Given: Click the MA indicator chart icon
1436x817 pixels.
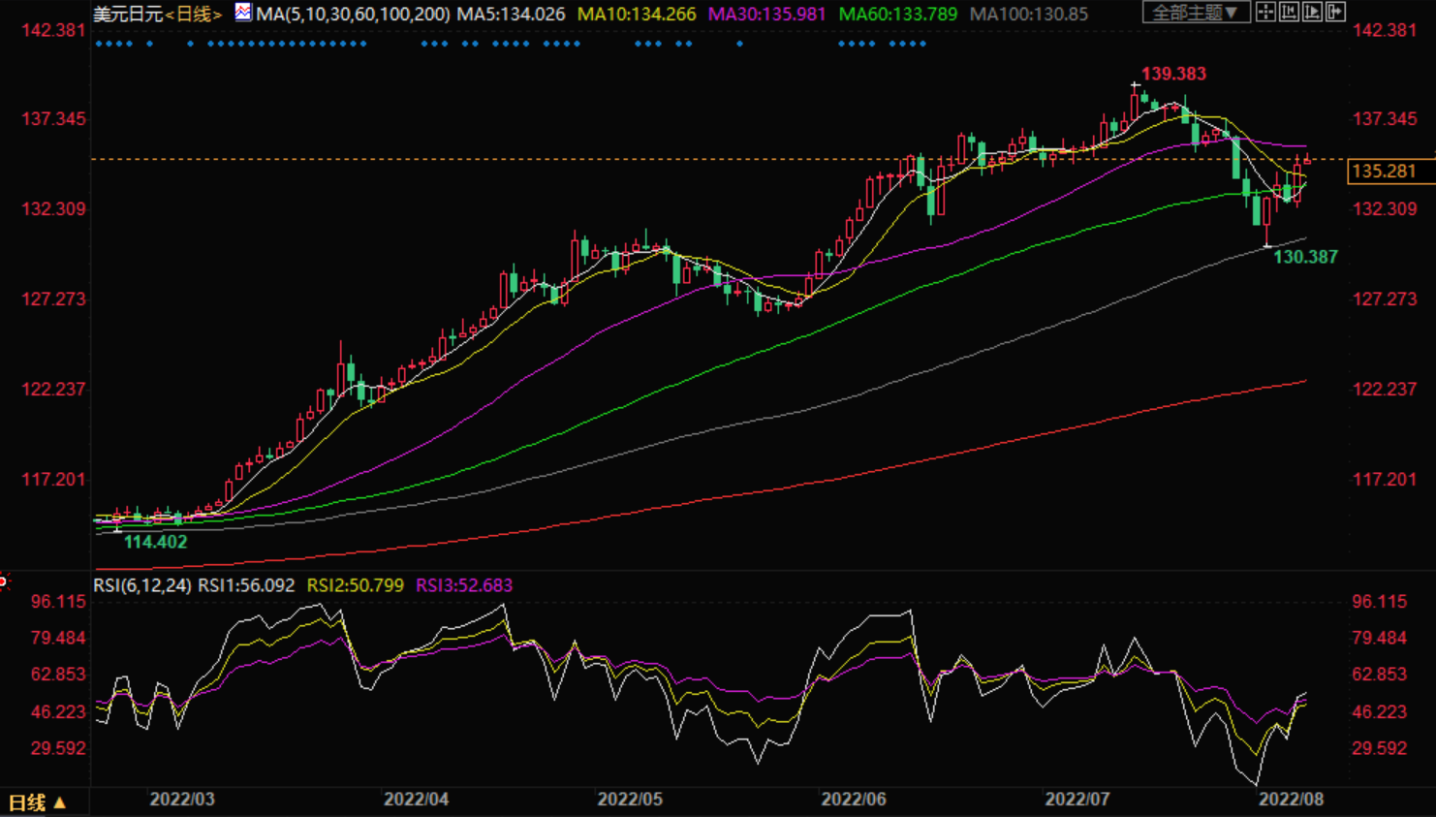Looking at the screenshot, I should [x=242, y=13].
